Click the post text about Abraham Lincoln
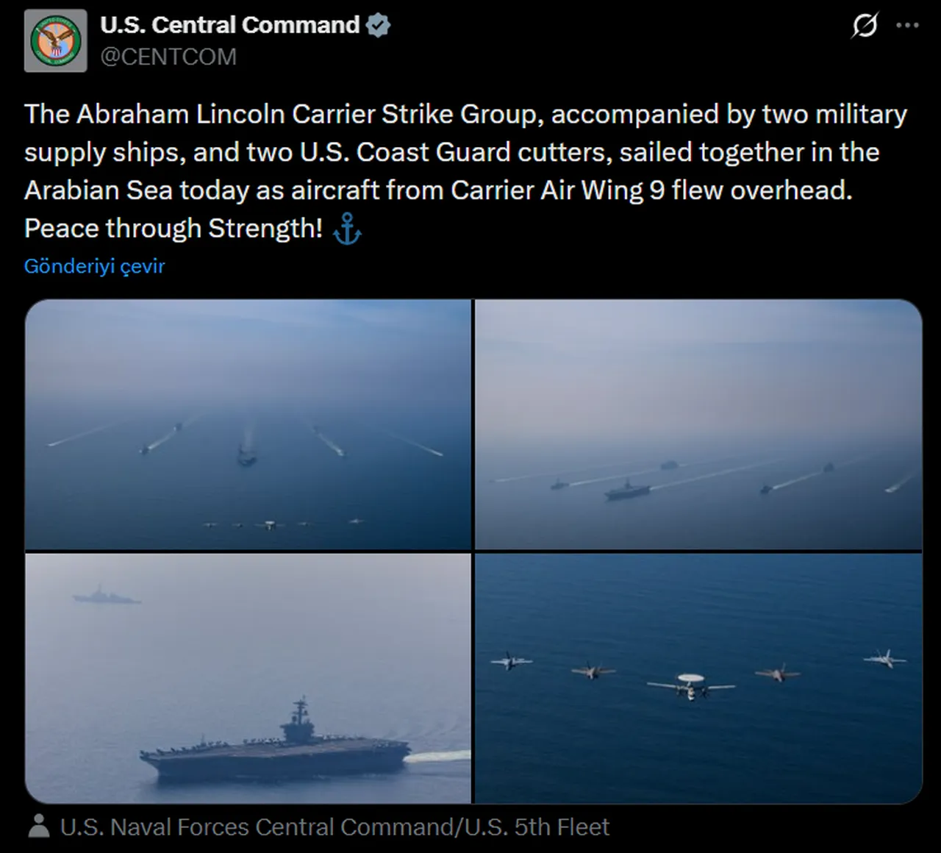Screen dimensions: 941x853 point(465,171)
